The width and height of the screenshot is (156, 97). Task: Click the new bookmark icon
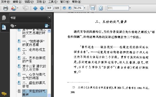click(x=47, y=26)
